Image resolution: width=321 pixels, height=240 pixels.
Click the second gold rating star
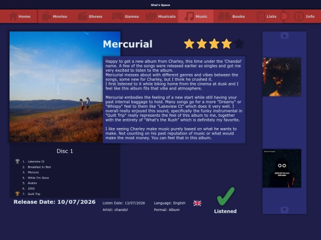(202, 44)
